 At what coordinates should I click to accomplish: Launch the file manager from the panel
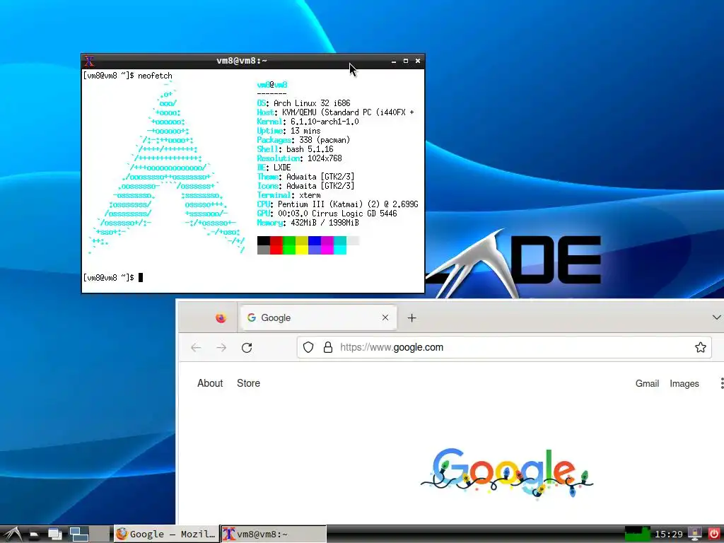tap(34, 535)
